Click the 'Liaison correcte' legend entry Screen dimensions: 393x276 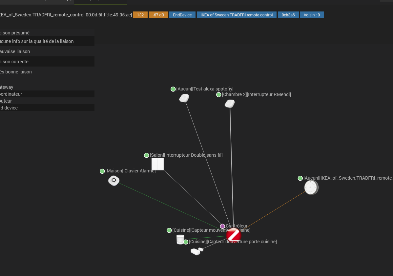(47, 62)
